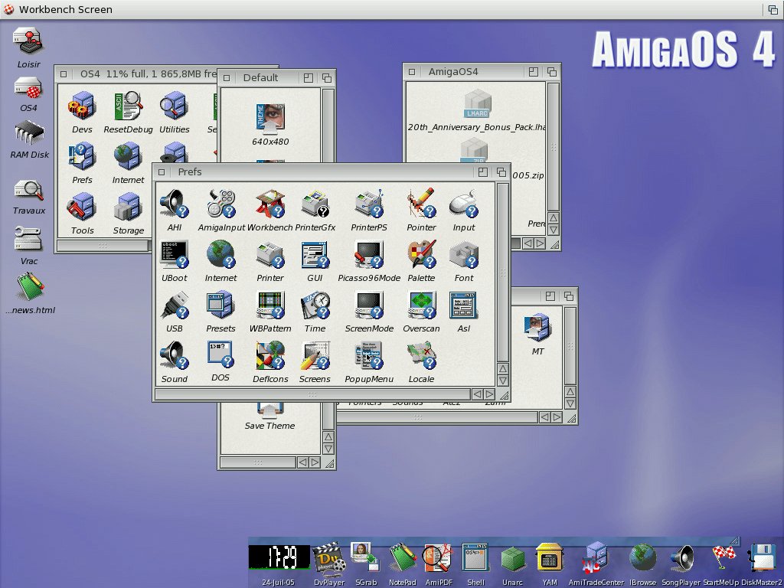Select the Internet icon in Prefs window

(x=221, y=254)
